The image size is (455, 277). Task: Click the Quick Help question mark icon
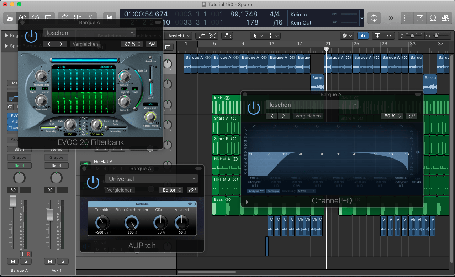(35, 18)
